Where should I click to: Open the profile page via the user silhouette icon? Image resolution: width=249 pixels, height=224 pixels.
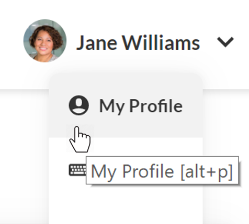tap(79, 105)
